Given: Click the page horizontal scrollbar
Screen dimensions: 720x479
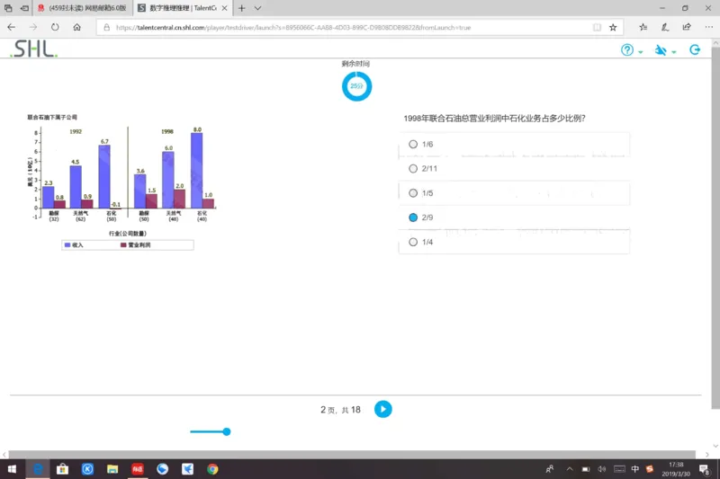Looking at the screenshot, I should tap(352, 454).
